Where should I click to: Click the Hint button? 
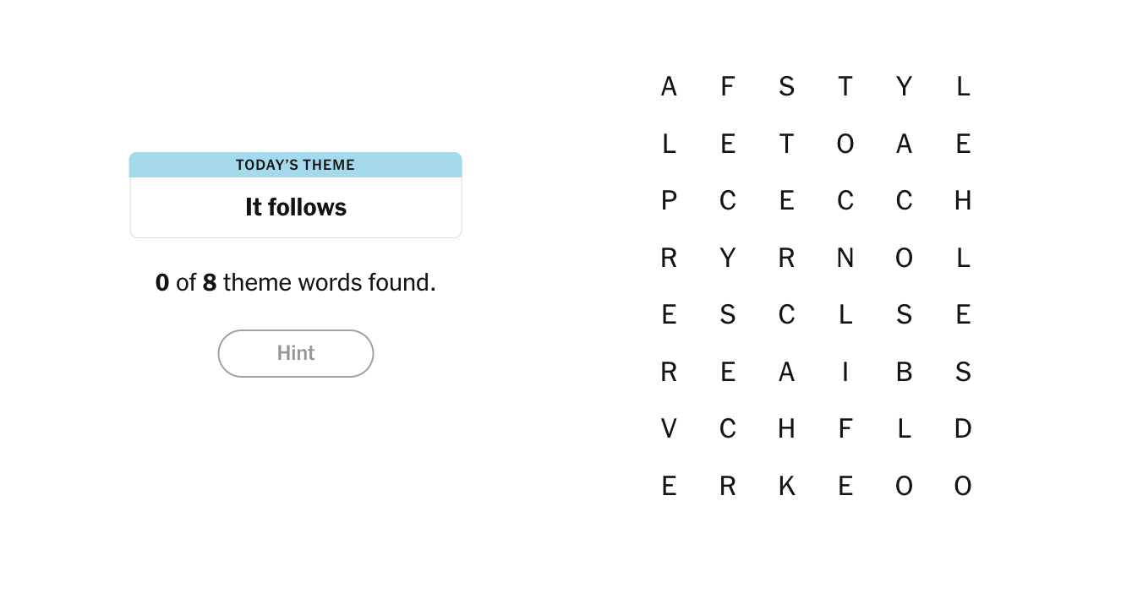295,353
